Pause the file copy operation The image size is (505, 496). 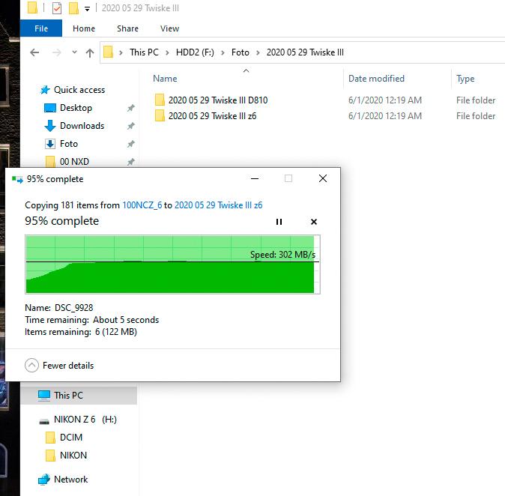279,222
